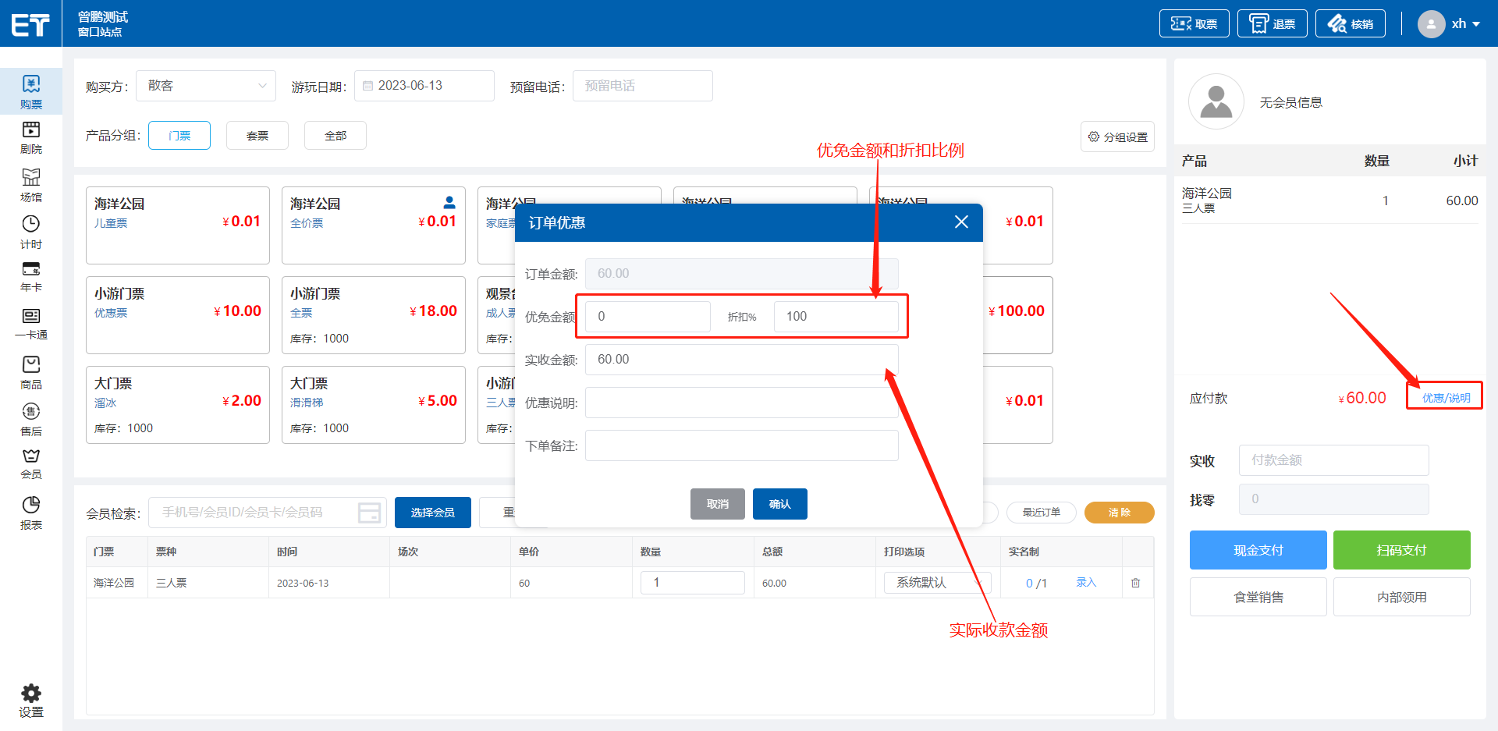Viewport: 1498px width, 731px height.
Task: Click the 优免金额 discount amount field
Action: 648,317
